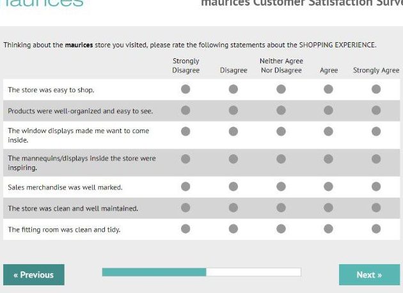Rate the fitting room statement Strongly Disagree
The height and width of the screenshot is (293, 403).
pos(186,229)
